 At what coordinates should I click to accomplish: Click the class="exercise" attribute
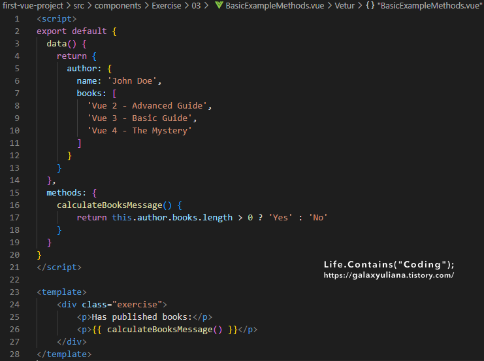tap(121, 305)
